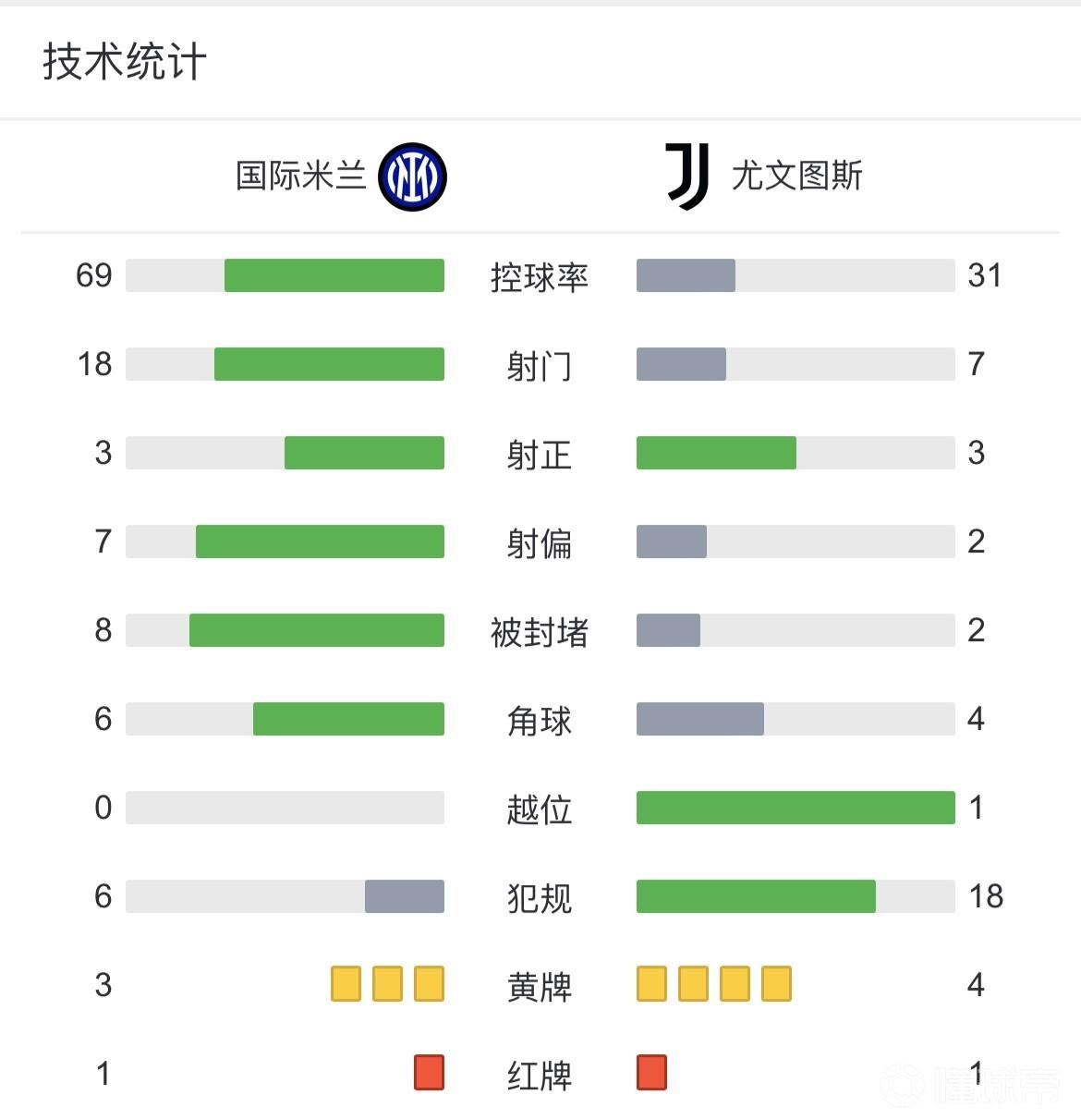Select the 射正 stat label
Screen dimensions: 1081x1119
pyautogui.click(x=540, y=454)
